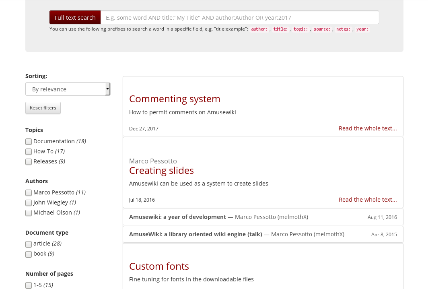Open the Creating slides article title
This screenshot has width=428, height=289.
point(161,170)
